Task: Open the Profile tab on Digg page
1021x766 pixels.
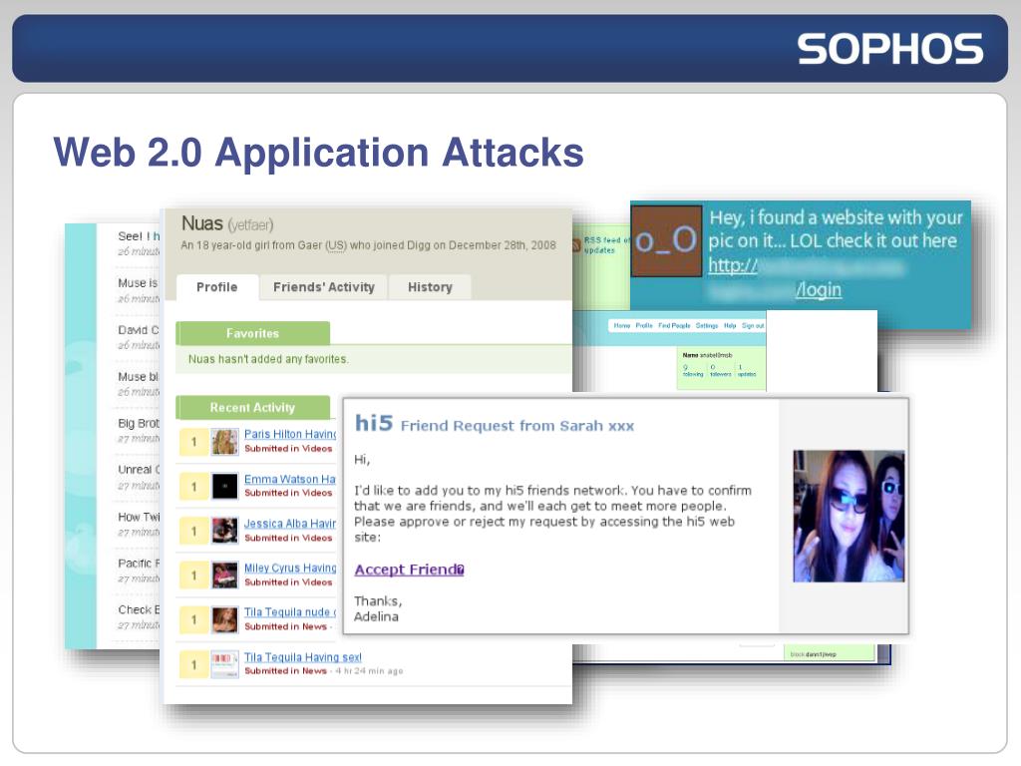Action: pos(216,287)
